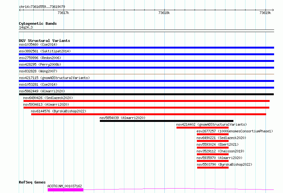The image size is (283, 193).
Task: Click the black bar under nsv5854039
Action: coord(167,121)
